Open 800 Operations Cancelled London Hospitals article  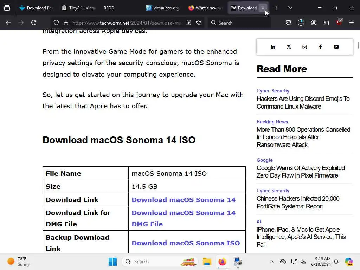click(303, 137)
